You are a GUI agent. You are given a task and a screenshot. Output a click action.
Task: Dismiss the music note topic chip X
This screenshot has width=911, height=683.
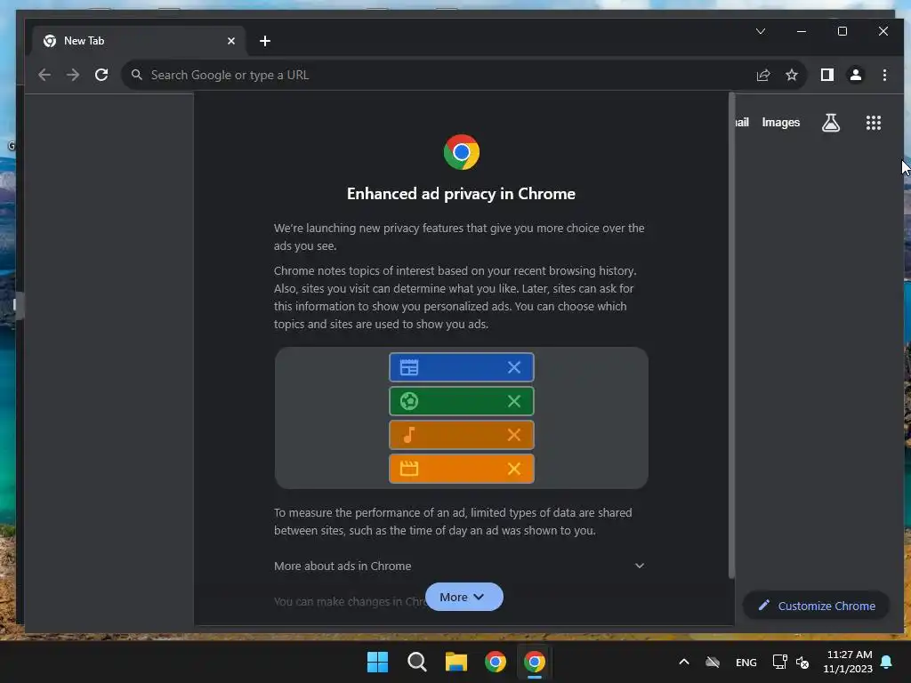[513, 435]
